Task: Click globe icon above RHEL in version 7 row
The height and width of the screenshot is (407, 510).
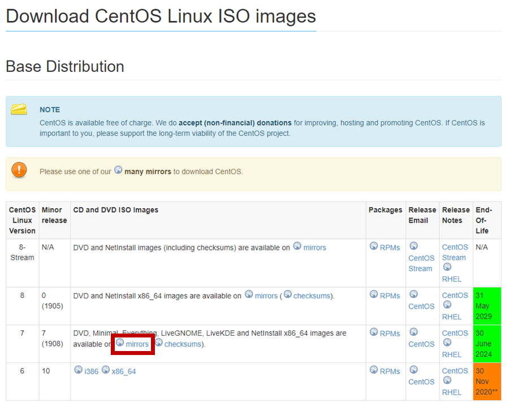Action: pyautogui.click(x=447, y=343)
